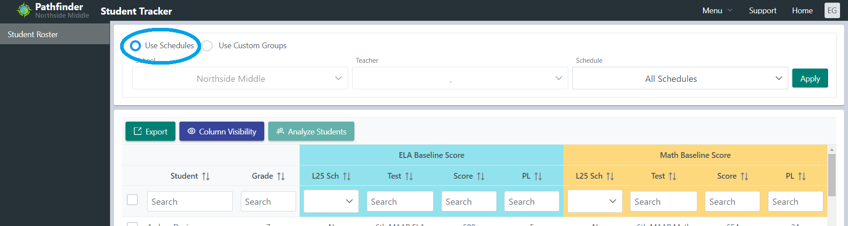This screenshot has width=848, height=226.
Task: Sort Math L25 Sch column
Action: pyautogui.click(x=610, y=176)
